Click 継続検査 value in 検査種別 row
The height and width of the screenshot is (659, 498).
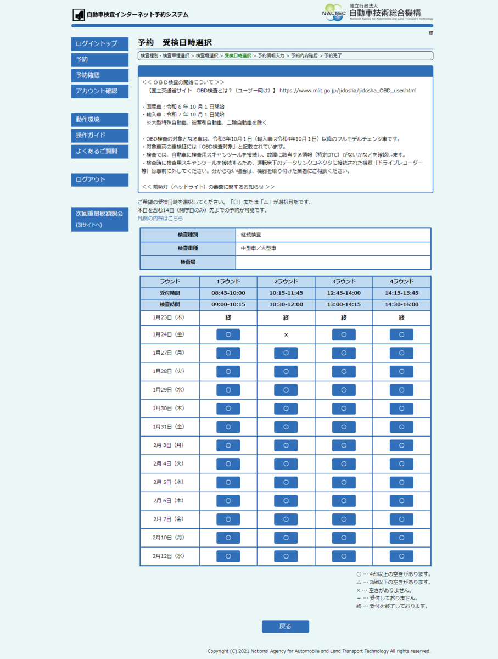pyautogui.click(x=251, y=235)
